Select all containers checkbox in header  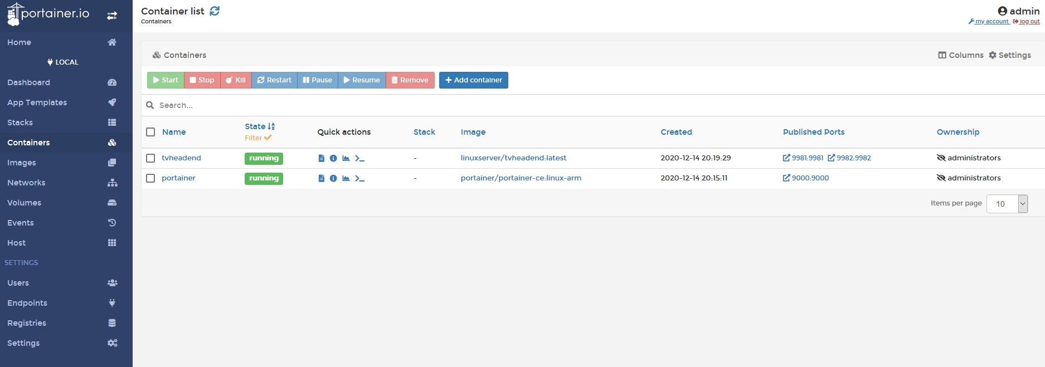[150, 132]
